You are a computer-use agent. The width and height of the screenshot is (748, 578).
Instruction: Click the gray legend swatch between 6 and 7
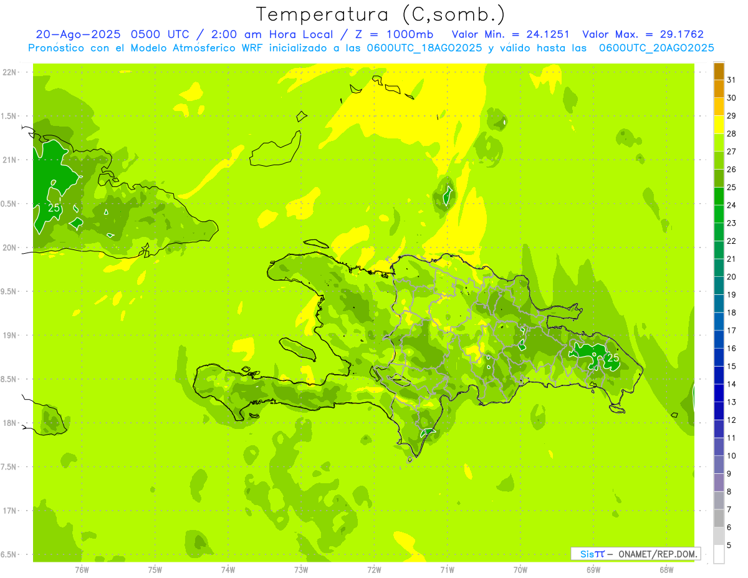[x=719, y=518]
